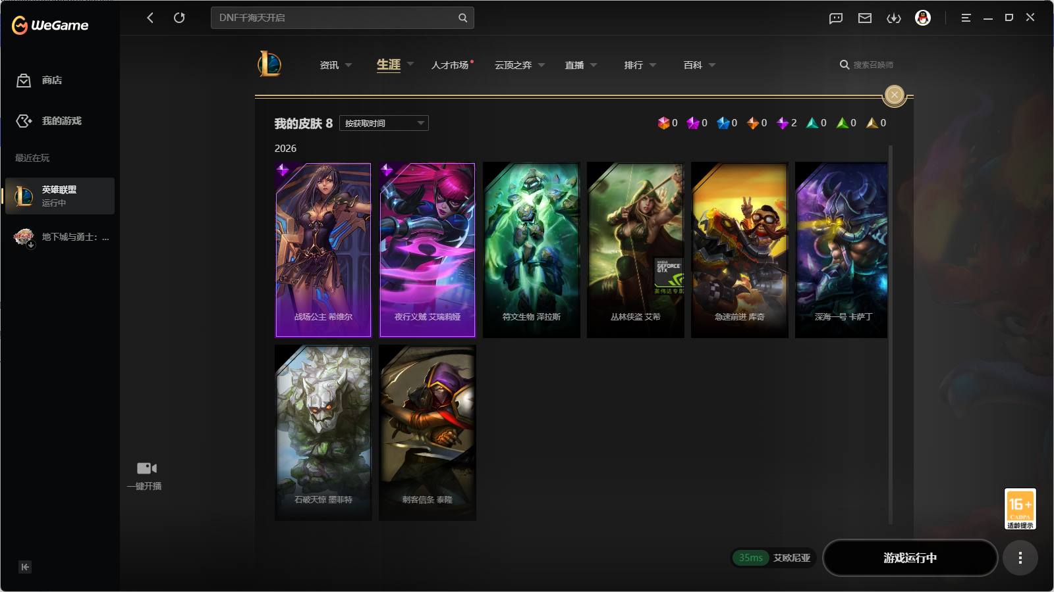Click the 最近在玩 section label
The height and width of the screenshot is (592, 1054).
tap(32, 158)
